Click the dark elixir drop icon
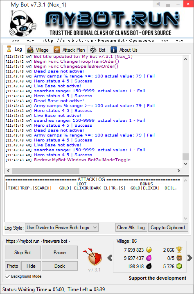The height and width of the screenshot is (294, 194). tap(149, 266)
